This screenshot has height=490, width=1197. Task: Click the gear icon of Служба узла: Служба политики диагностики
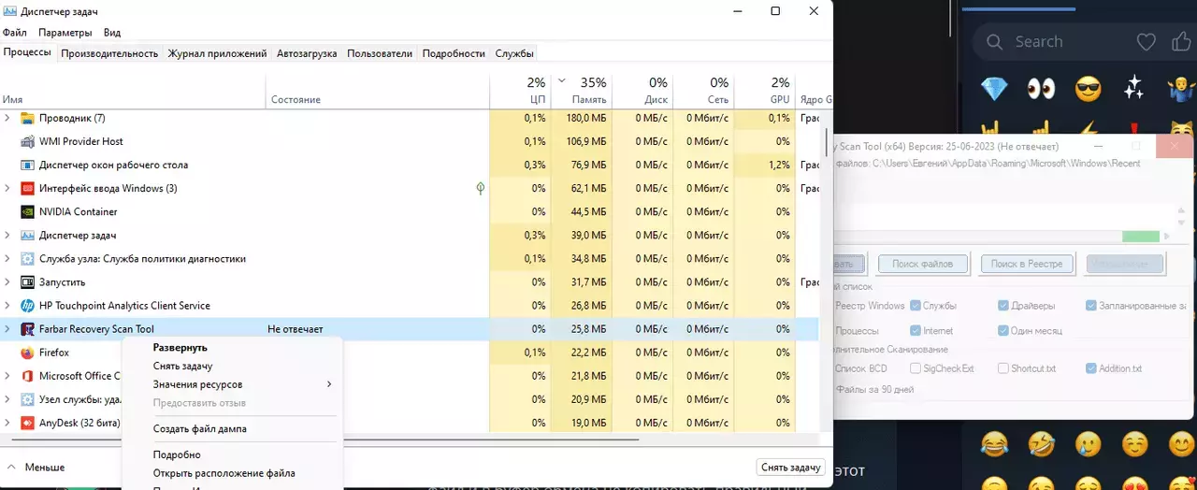pyautogui.click(x=27, y=258)
